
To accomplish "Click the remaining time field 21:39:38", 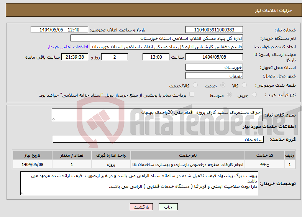I will pos(75,57).
